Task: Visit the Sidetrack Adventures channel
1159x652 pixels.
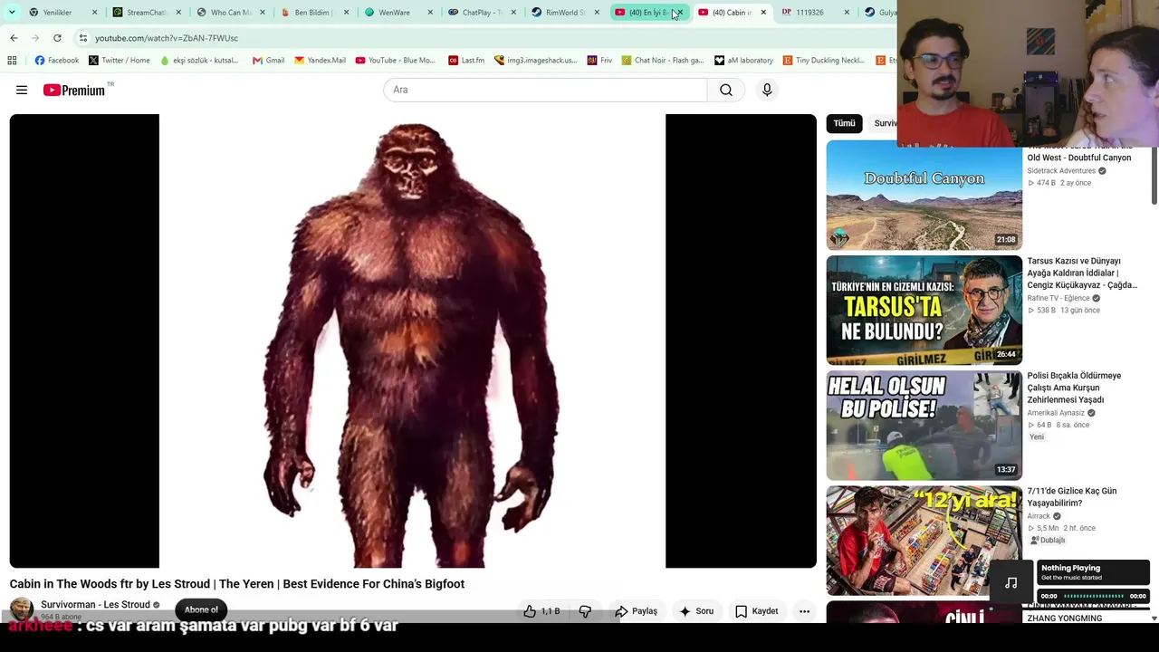Action: tap(1061, 170)
